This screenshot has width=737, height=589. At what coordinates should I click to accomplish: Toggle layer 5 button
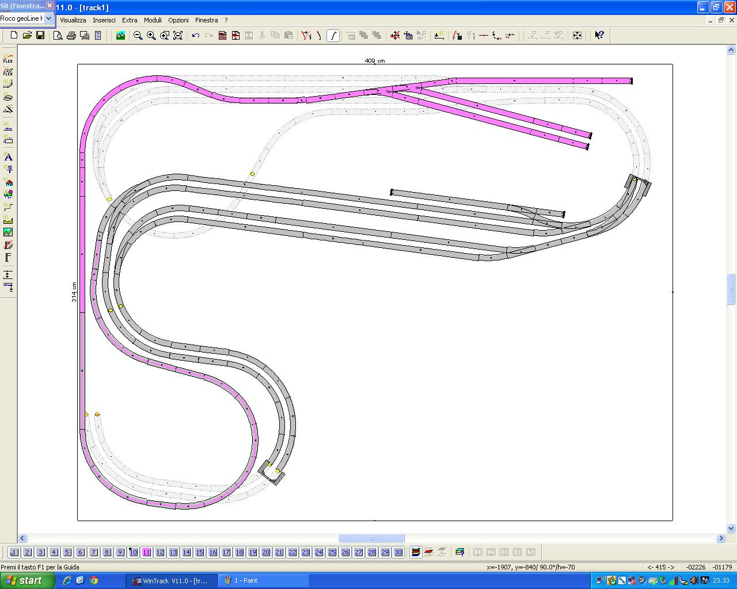coord(67,552)
